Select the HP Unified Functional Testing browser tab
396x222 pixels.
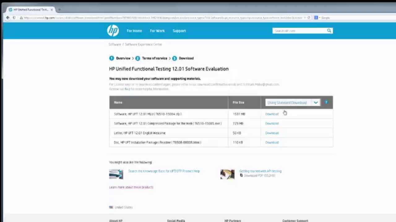30,10
